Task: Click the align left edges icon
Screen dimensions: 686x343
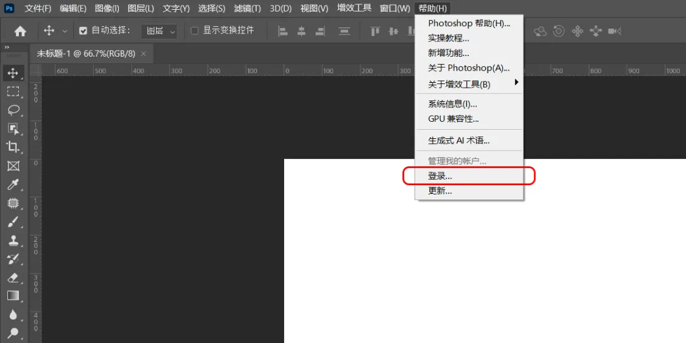Action: point(283,31)
